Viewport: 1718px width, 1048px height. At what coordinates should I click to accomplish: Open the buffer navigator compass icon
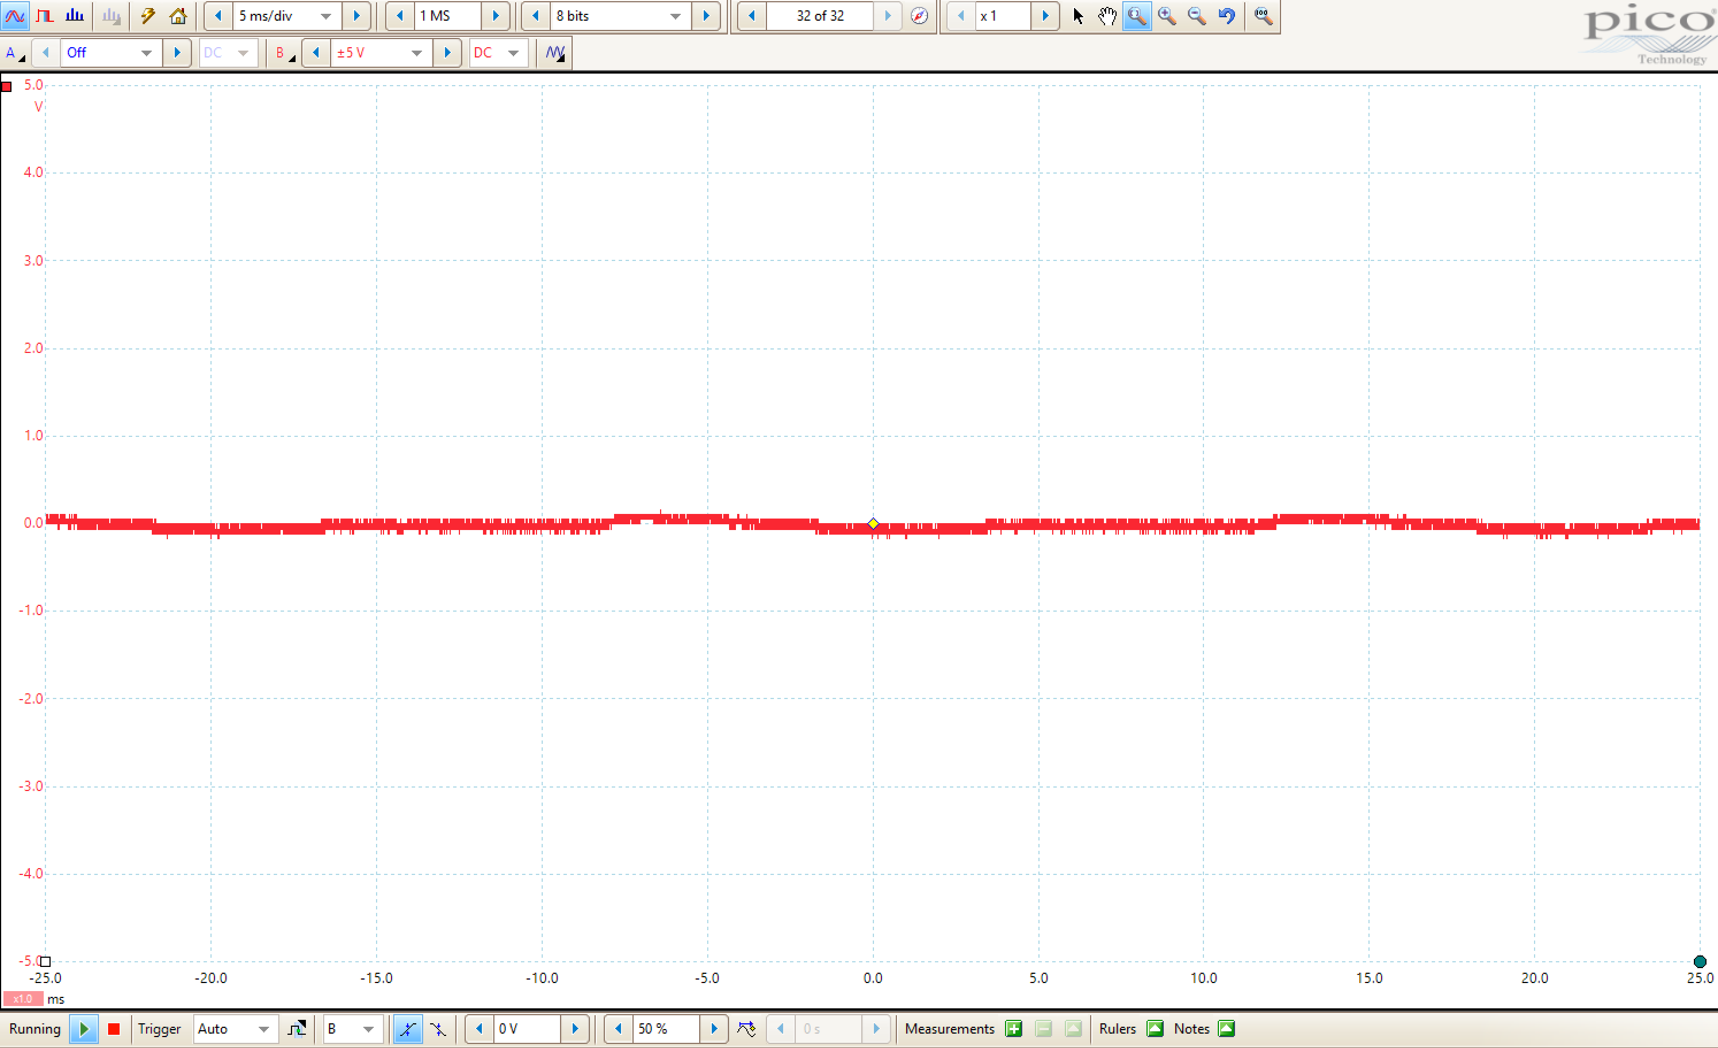[919, 16]
